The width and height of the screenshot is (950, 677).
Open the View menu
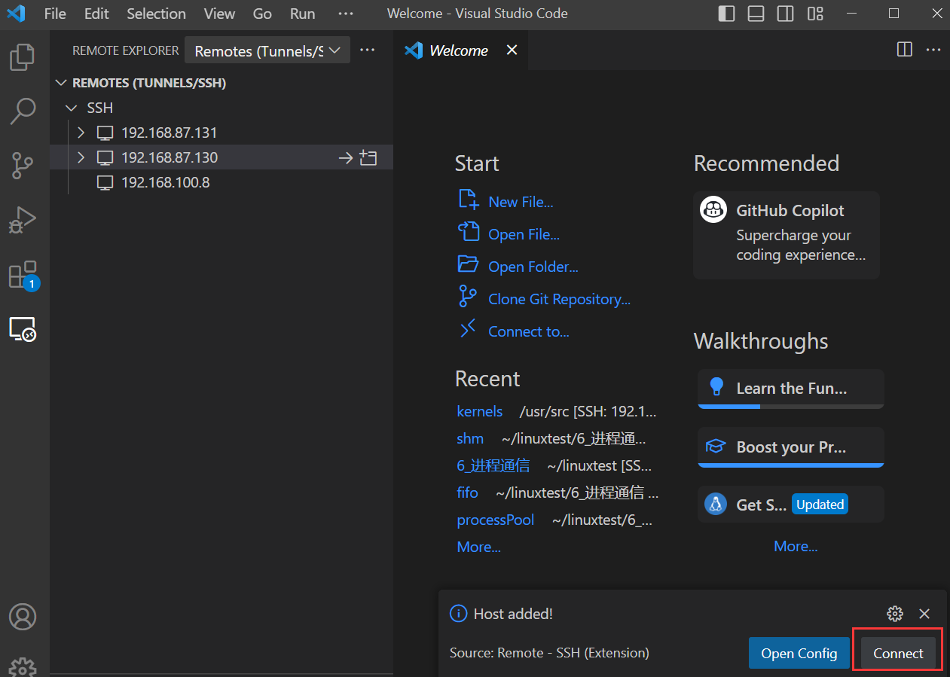point(219,14)
